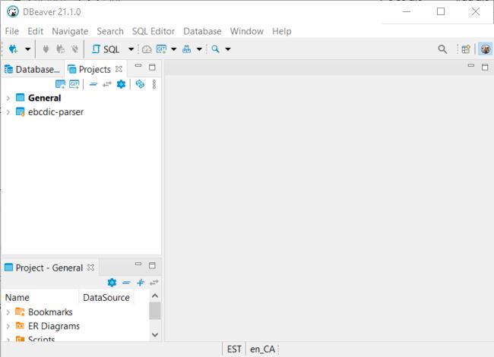The image size is (494, 357).
Task: Click the Reconnect toolbar icon
Action: [x=61, y=49]
